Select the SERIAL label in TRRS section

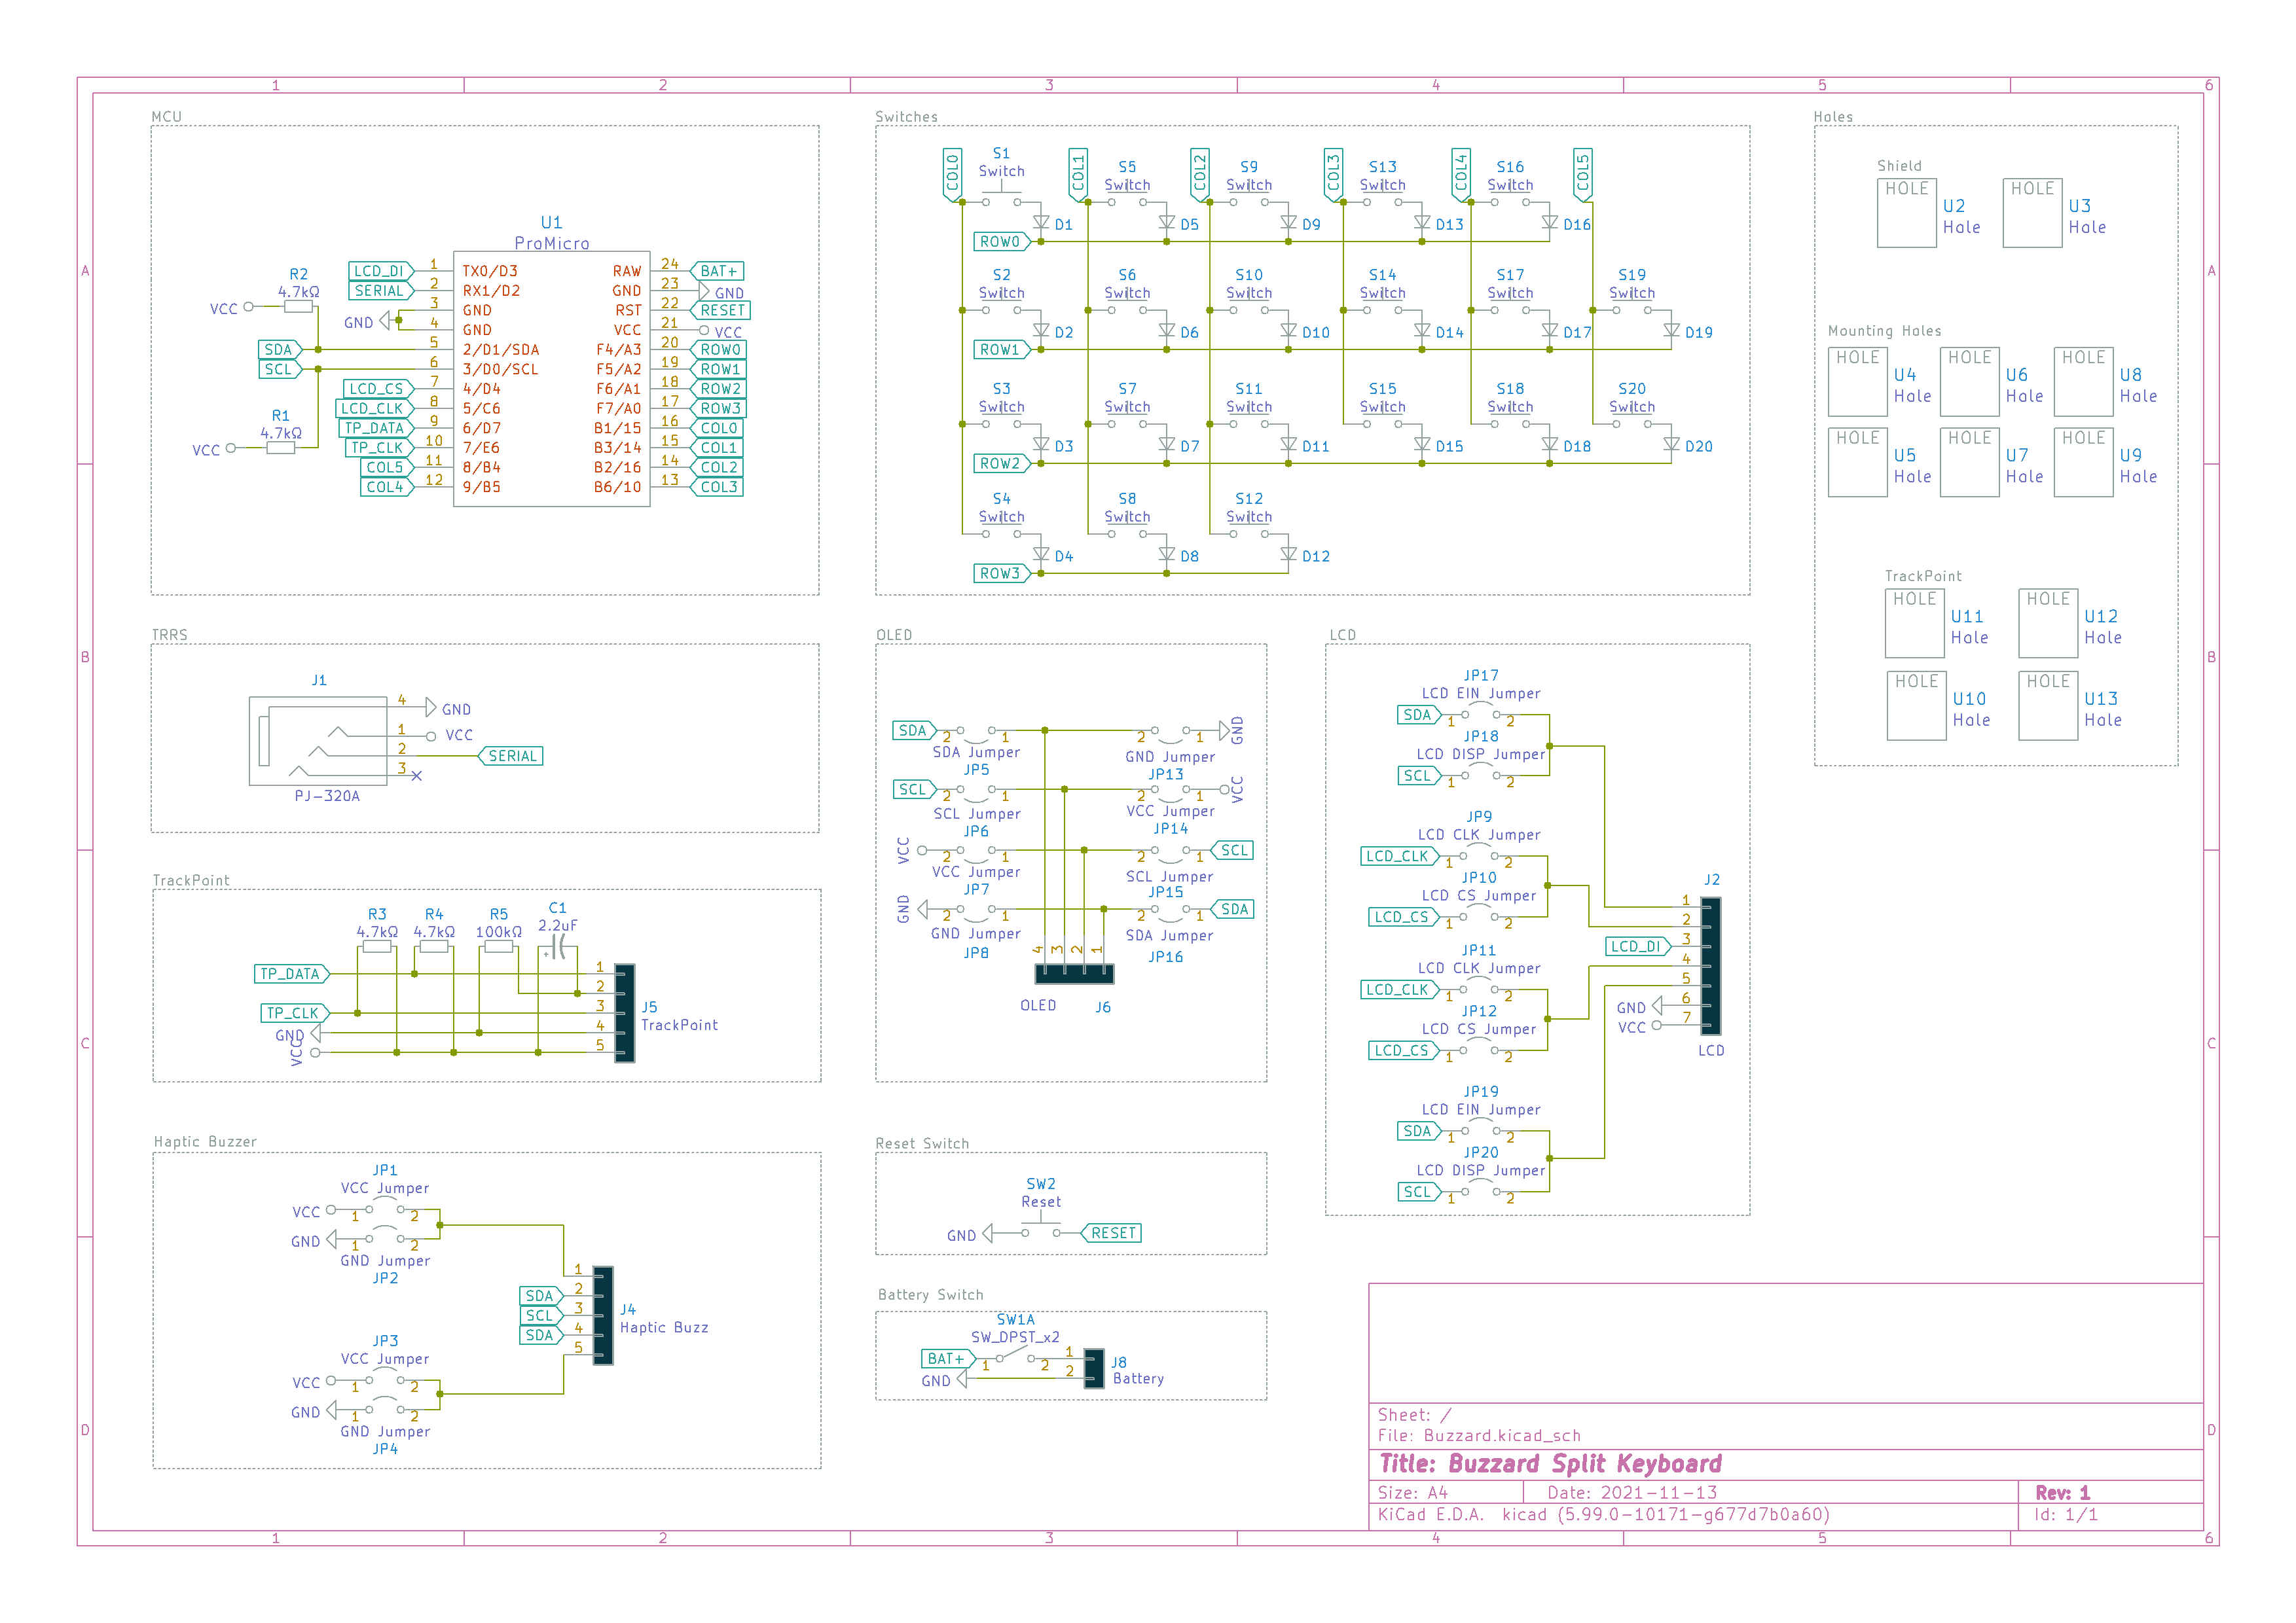(511, 757)
